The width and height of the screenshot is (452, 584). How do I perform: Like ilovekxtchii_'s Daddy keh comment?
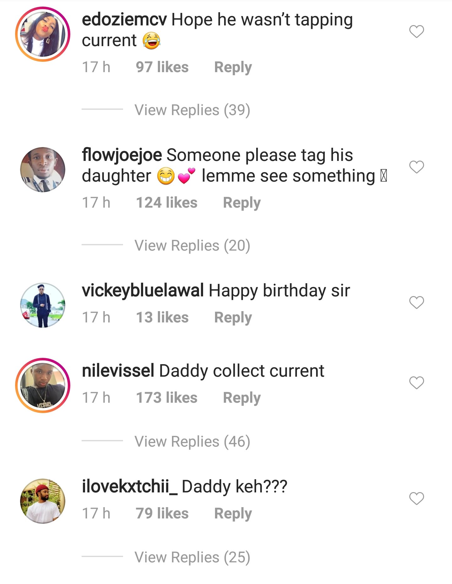point(417,498)
